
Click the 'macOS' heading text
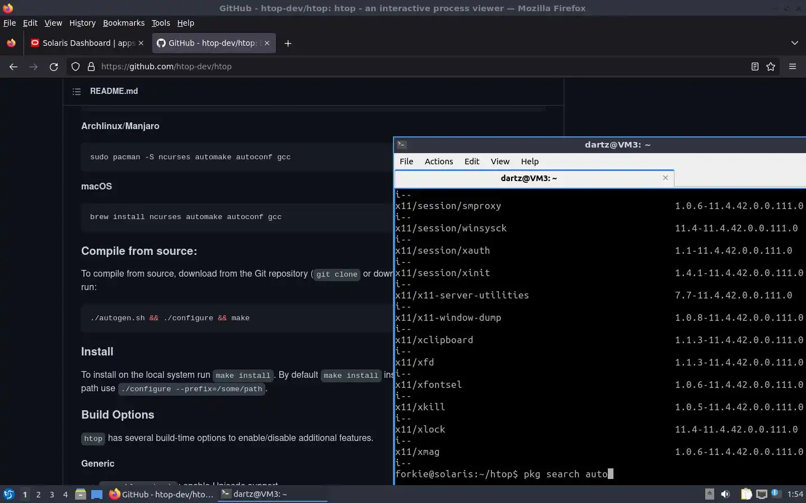96,186
